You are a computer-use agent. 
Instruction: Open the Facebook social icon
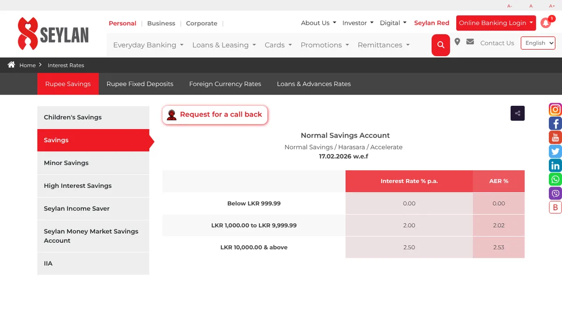555,123
